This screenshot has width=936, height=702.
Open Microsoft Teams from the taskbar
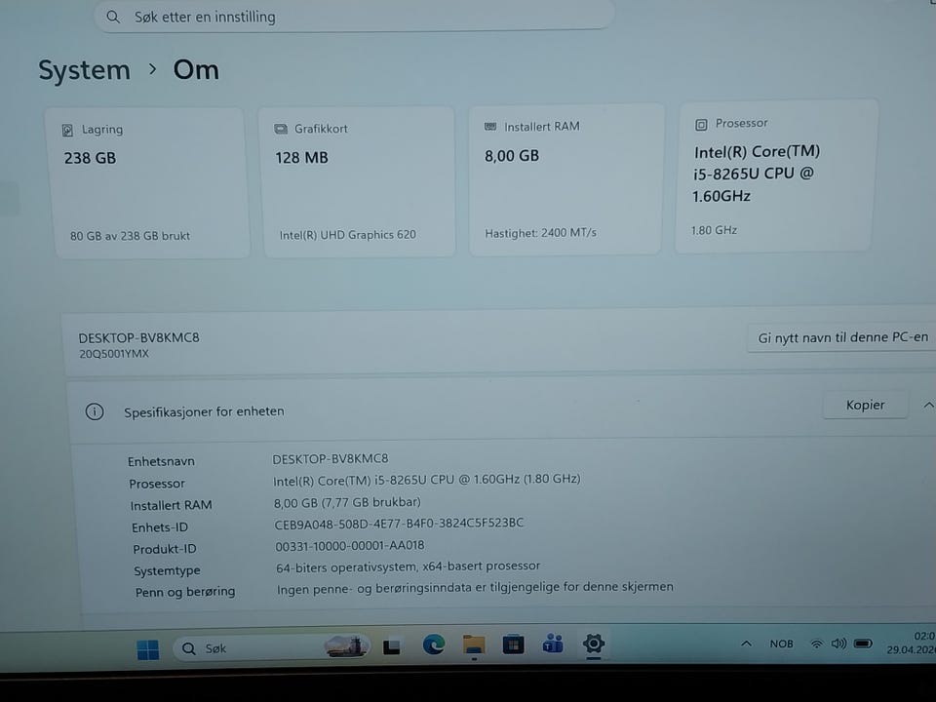coord(553,644)
